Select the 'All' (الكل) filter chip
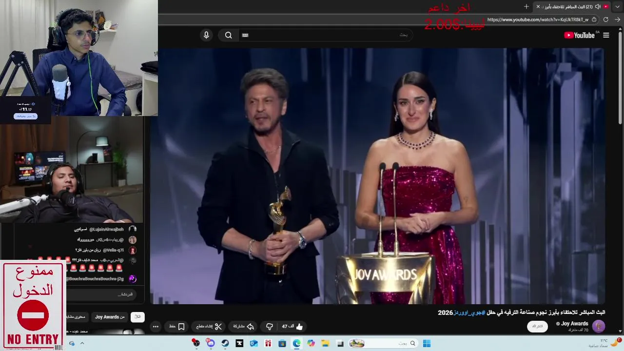Image resolution: width=624 pixels, height=351 pixels. (137, 317)
